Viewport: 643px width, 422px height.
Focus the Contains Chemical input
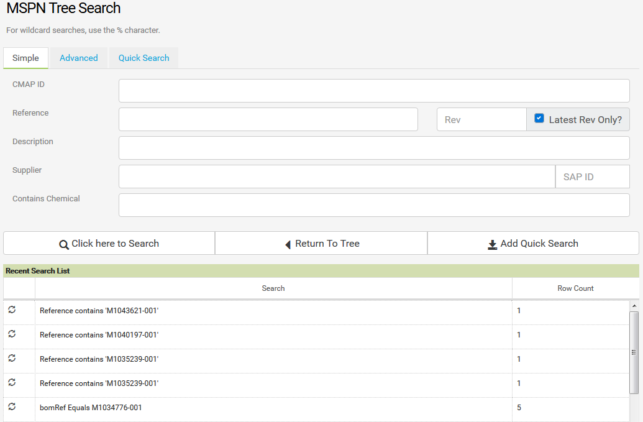coord(374,205)
